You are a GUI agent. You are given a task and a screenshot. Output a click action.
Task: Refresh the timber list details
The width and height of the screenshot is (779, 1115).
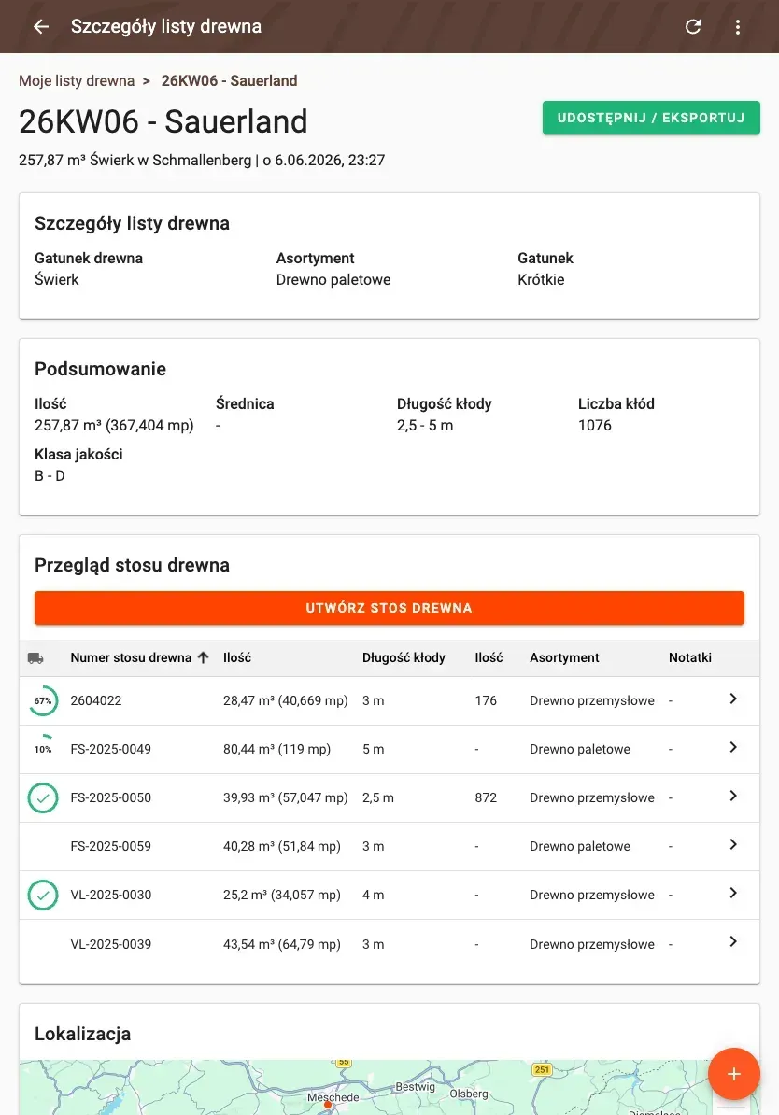coord(693,26)
